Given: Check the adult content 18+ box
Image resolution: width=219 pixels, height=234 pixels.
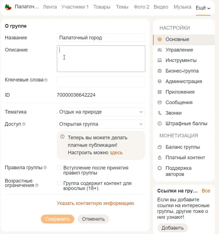Looking at the screenshot, I should tap(59, 183).
